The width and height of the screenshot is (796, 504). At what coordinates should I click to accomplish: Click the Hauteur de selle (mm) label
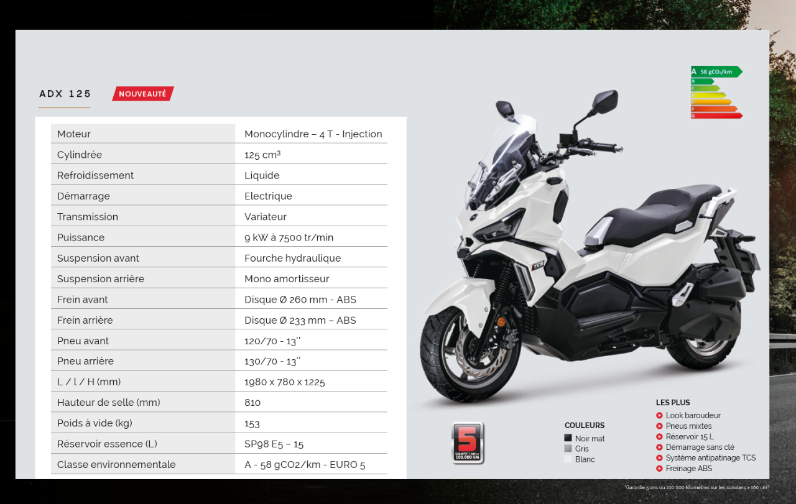[109, 402]
